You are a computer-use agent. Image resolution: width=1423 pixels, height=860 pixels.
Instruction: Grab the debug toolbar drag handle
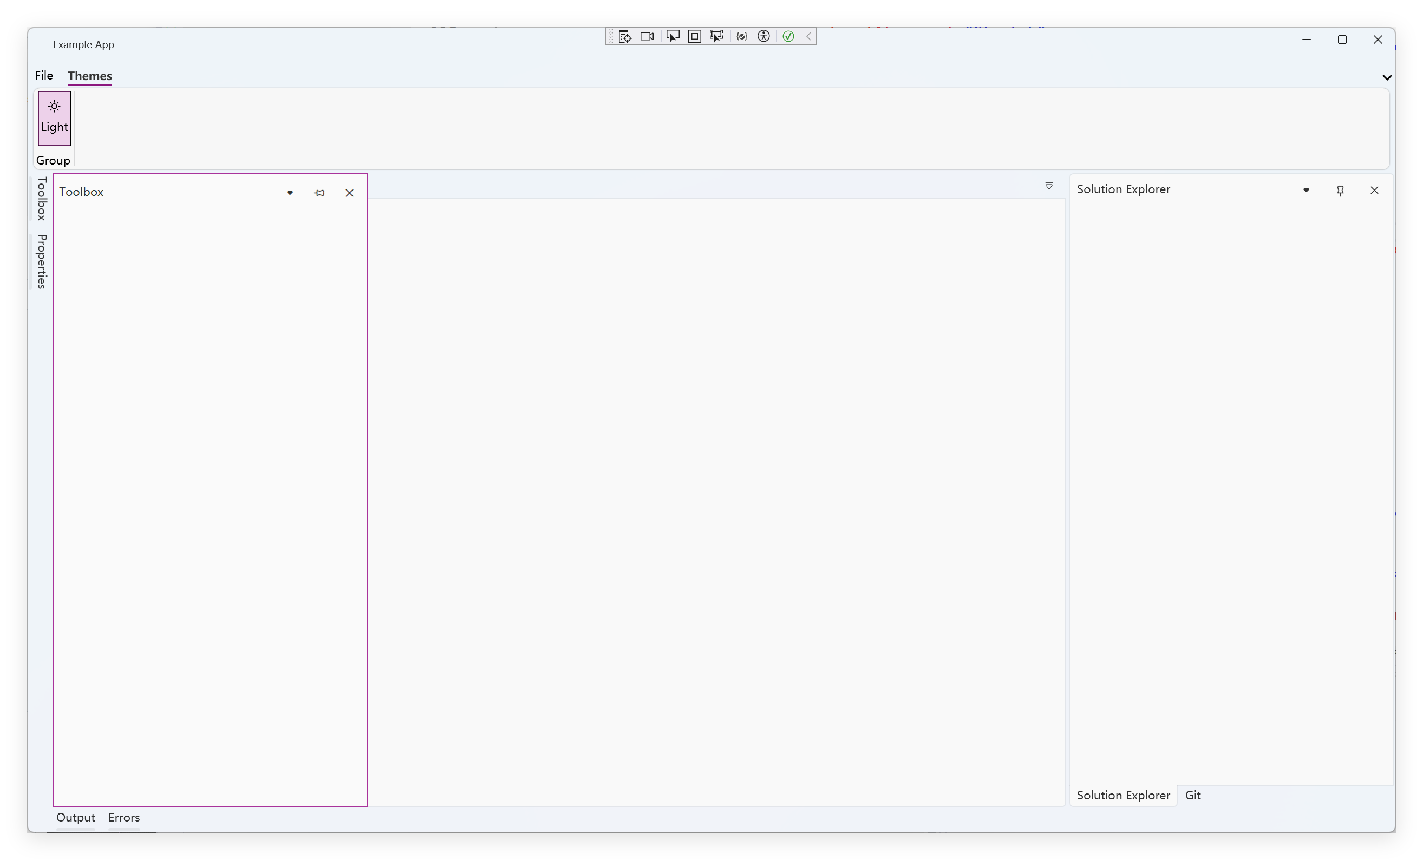pyautogui.click(x=610, y=36)
